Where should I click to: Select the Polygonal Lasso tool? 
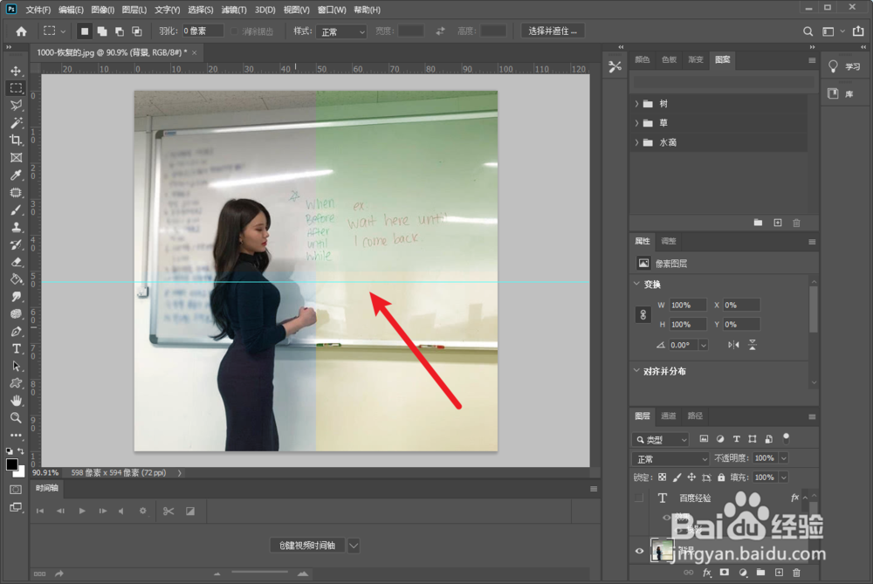(16, 106)
